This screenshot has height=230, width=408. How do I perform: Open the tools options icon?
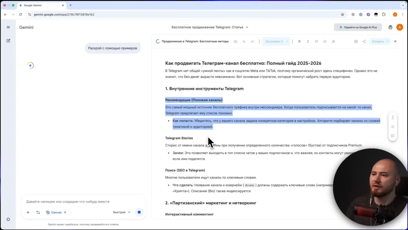point(38,212)
